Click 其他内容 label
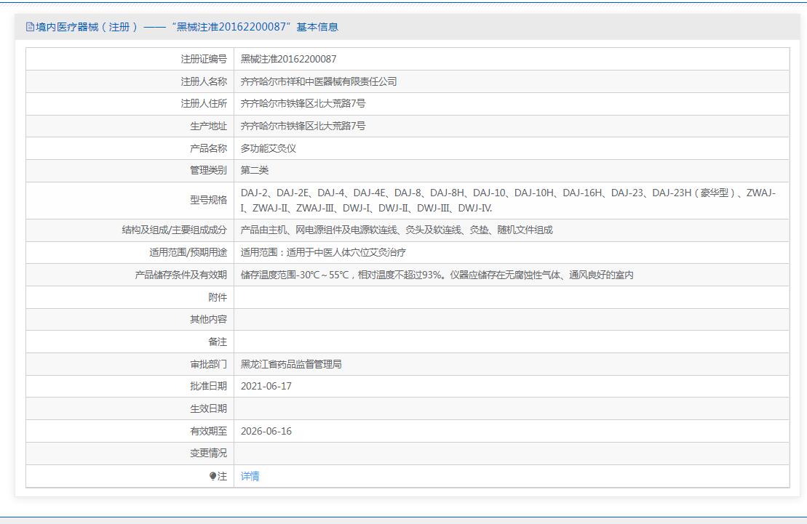The width and height of the screenshot is (807, 524). pos(208,319)
